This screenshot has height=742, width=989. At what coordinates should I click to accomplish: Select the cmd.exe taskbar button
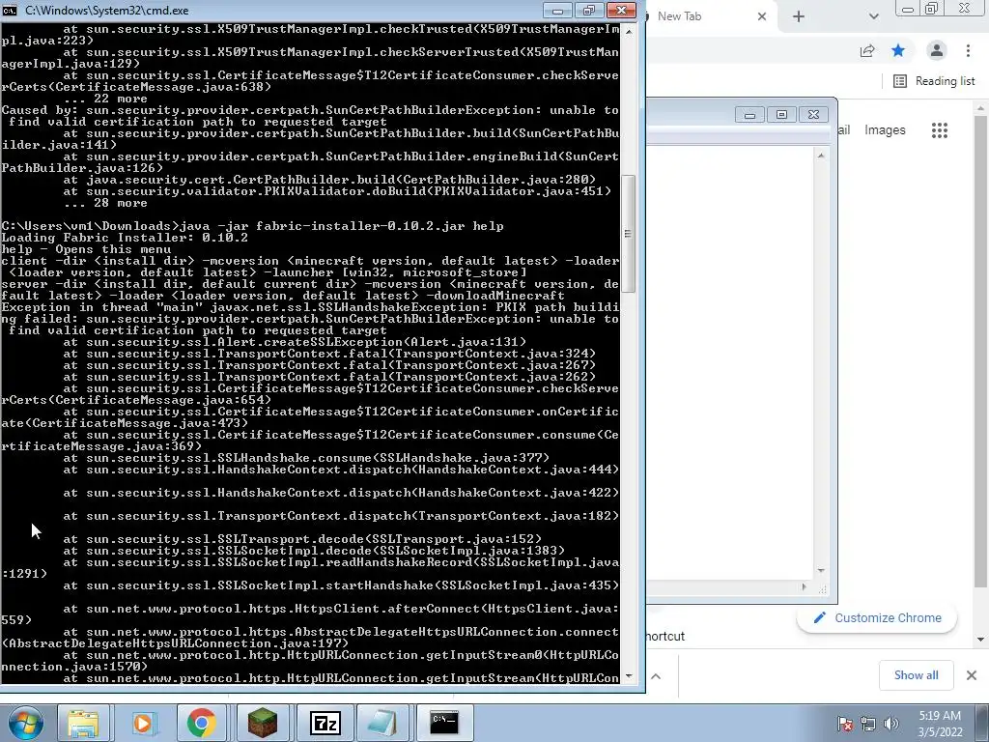444,723
